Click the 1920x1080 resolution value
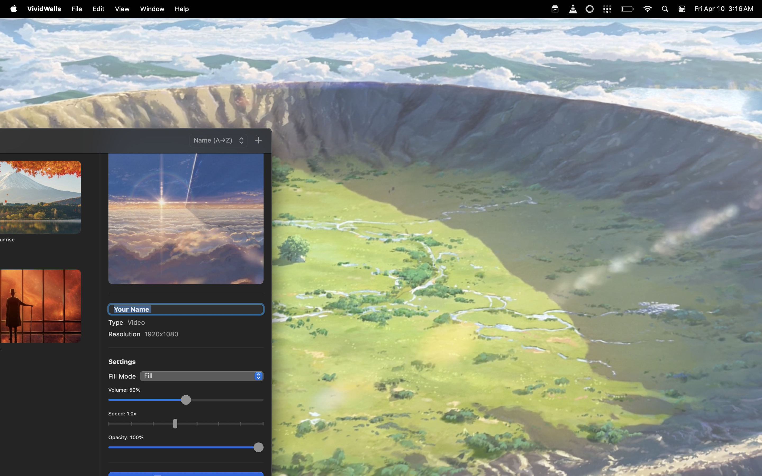The height and width of the screenshot is (476, 762). coord(162,334)
